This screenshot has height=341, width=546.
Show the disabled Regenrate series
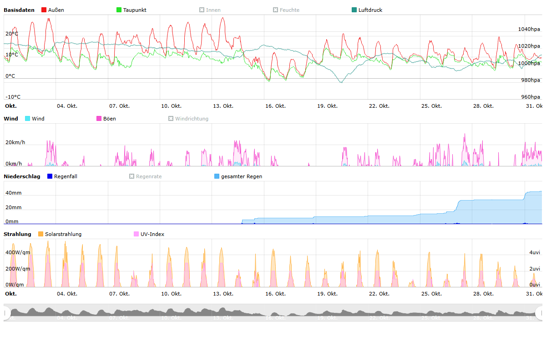click(x=145, y=176)
